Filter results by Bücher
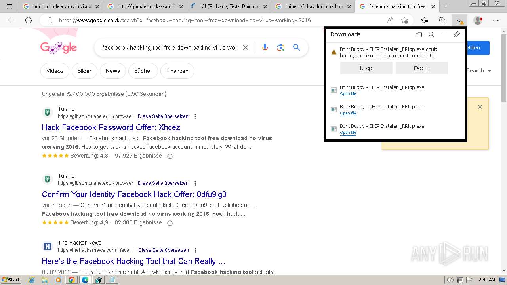The height and width of the screenshot is (285, 507). pyautogui.click(x=143, y=71)
